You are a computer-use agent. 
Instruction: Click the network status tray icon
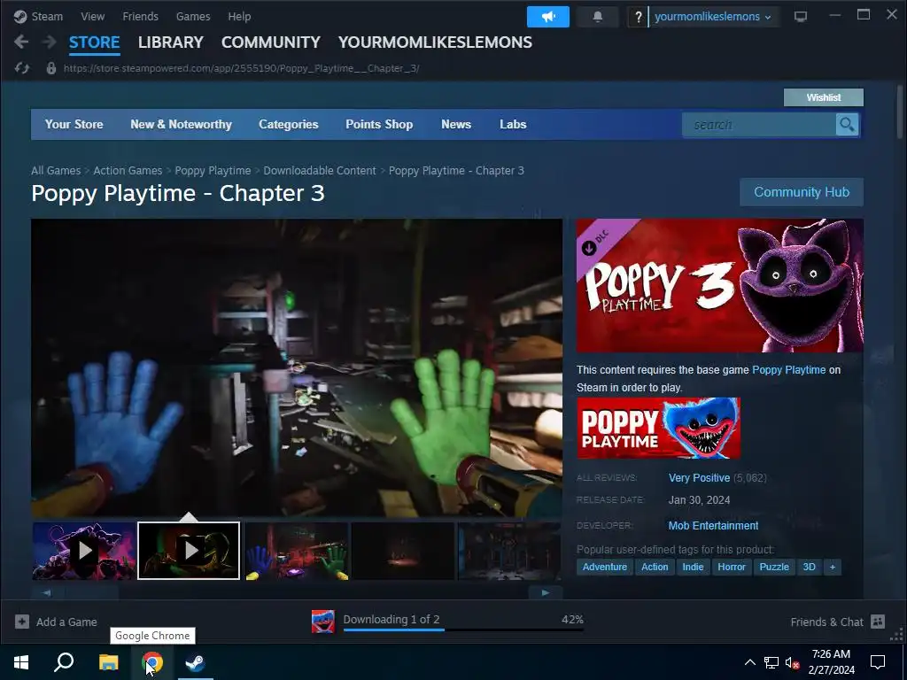coord(771,662)
